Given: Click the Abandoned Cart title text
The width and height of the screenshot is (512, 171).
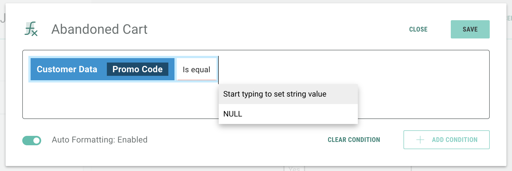Looking at the screenshot, I should [x=99, y=29].
